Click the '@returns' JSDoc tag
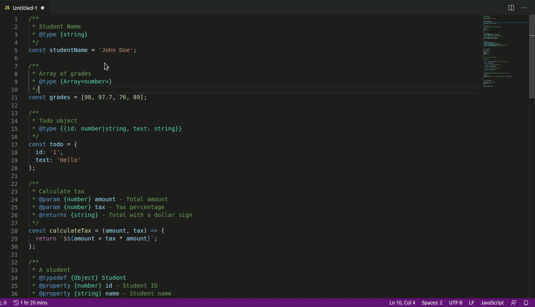The height and width of the screenshot is (307, 535). click(x=53, y=215)
